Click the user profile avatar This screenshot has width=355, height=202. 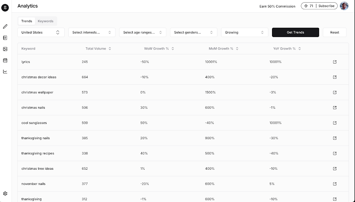344,6
